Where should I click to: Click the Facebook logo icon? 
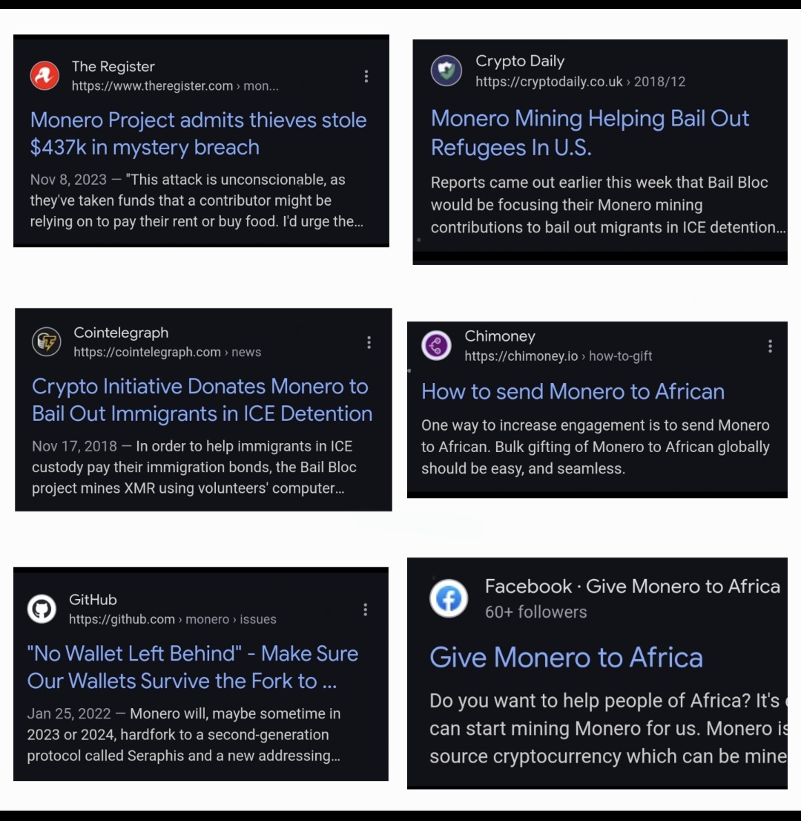pyautogui.click(x=449, y=598)
